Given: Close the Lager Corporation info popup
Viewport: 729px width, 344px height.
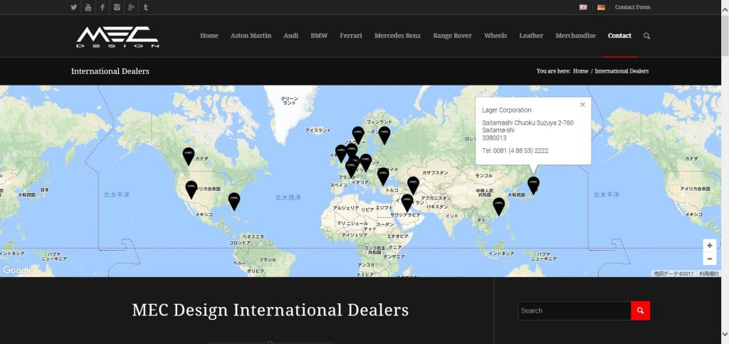Looking at the screenshot, I should tap(582, 105).
